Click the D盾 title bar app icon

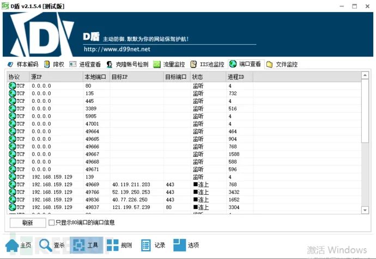pos(5,6)
